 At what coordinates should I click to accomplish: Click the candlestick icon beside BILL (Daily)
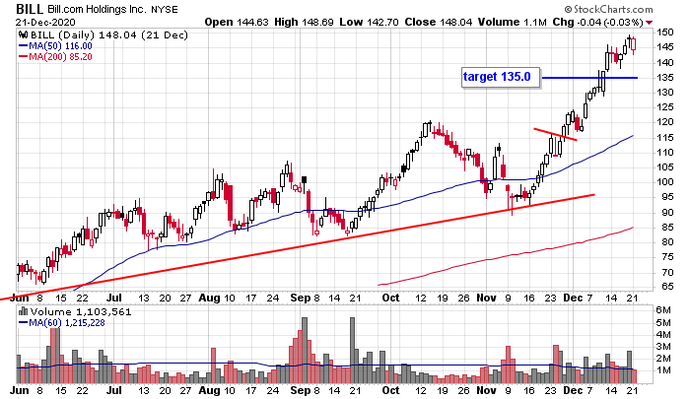coord(24,35)
